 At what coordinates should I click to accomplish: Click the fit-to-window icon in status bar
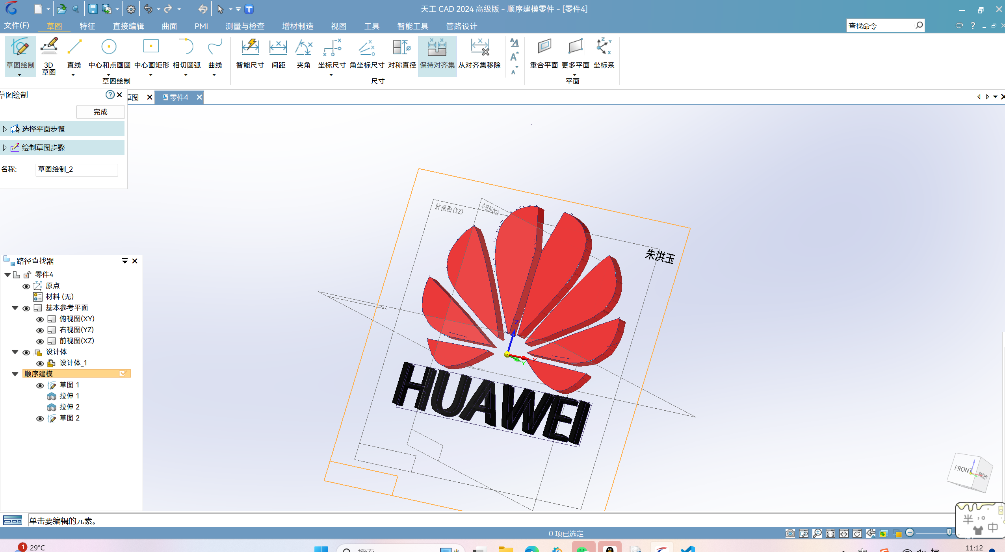[x=830, y=533]
